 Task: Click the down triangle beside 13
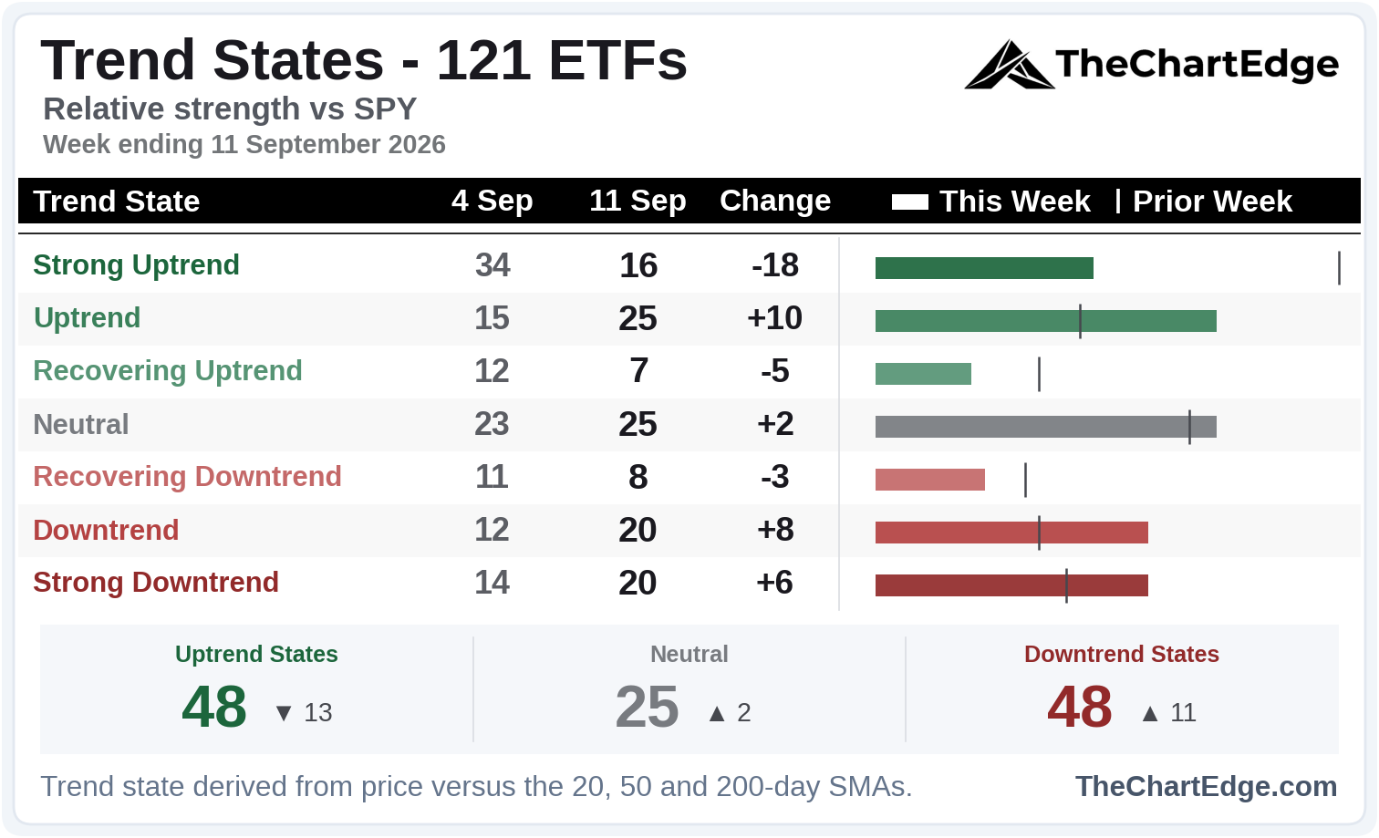tap(284, 713)
